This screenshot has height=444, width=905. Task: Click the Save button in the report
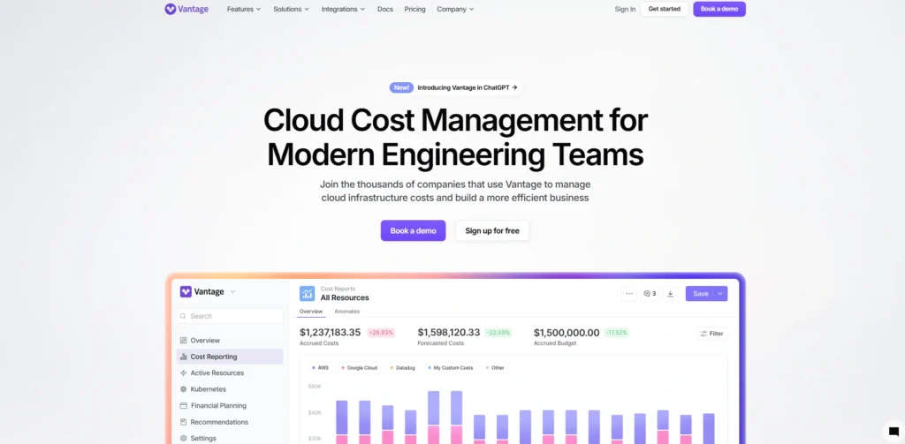700,294
